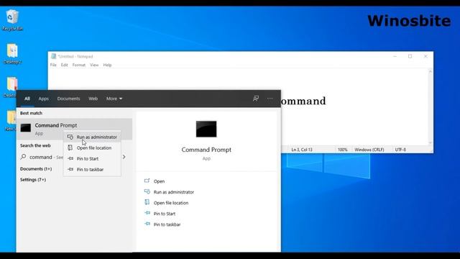Open Notepad View menu
This screenshot has width=460, height=259.
click(94, 65)
